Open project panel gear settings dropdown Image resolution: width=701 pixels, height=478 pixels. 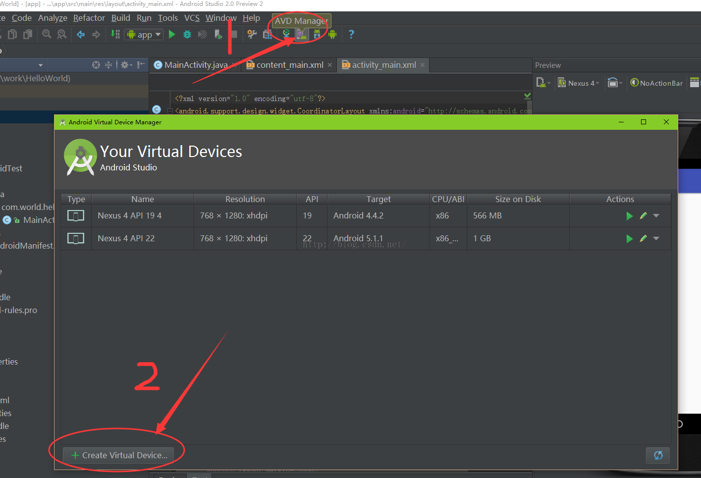[x=127, y=65]
